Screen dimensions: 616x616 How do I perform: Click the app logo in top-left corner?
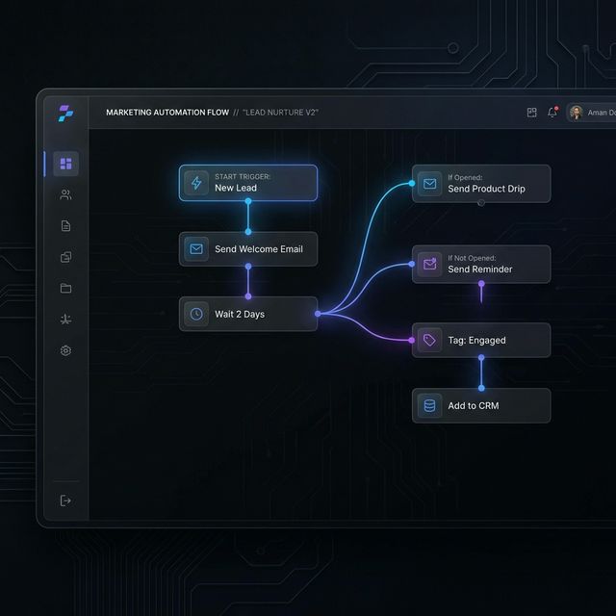tap(64, 113)
